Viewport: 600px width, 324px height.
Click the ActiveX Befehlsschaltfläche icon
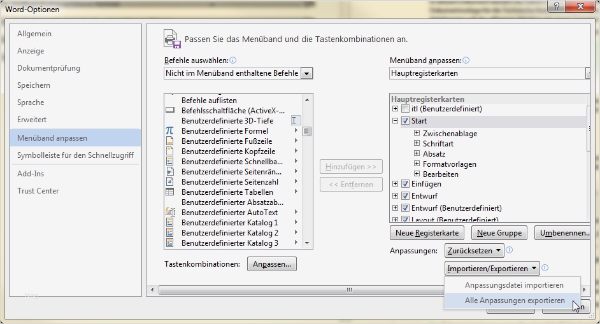pyautogui.click(x=170, y=110)
